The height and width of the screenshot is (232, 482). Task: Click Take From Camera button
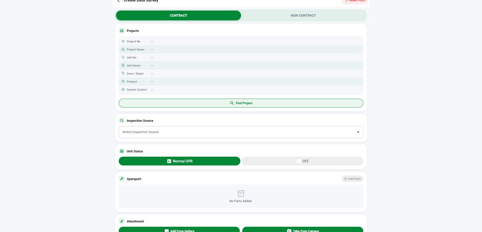point(303,230)
